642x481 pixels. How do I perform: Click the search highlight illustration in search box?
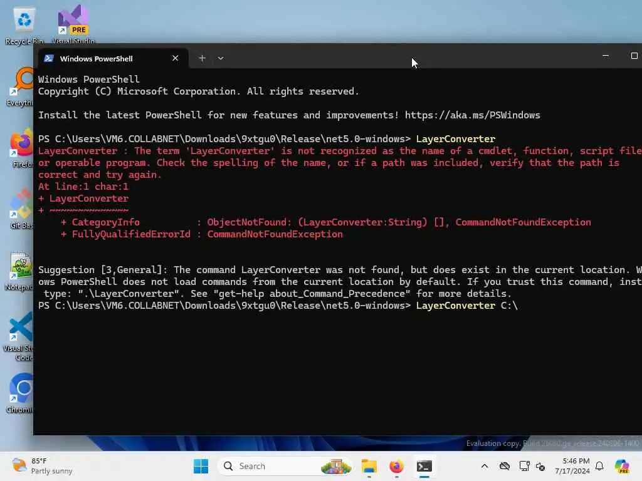(336, 466)
